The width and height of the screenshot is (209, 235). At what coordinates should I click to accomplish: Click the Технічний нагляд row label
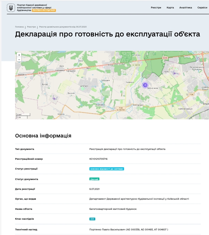point(26,230)
